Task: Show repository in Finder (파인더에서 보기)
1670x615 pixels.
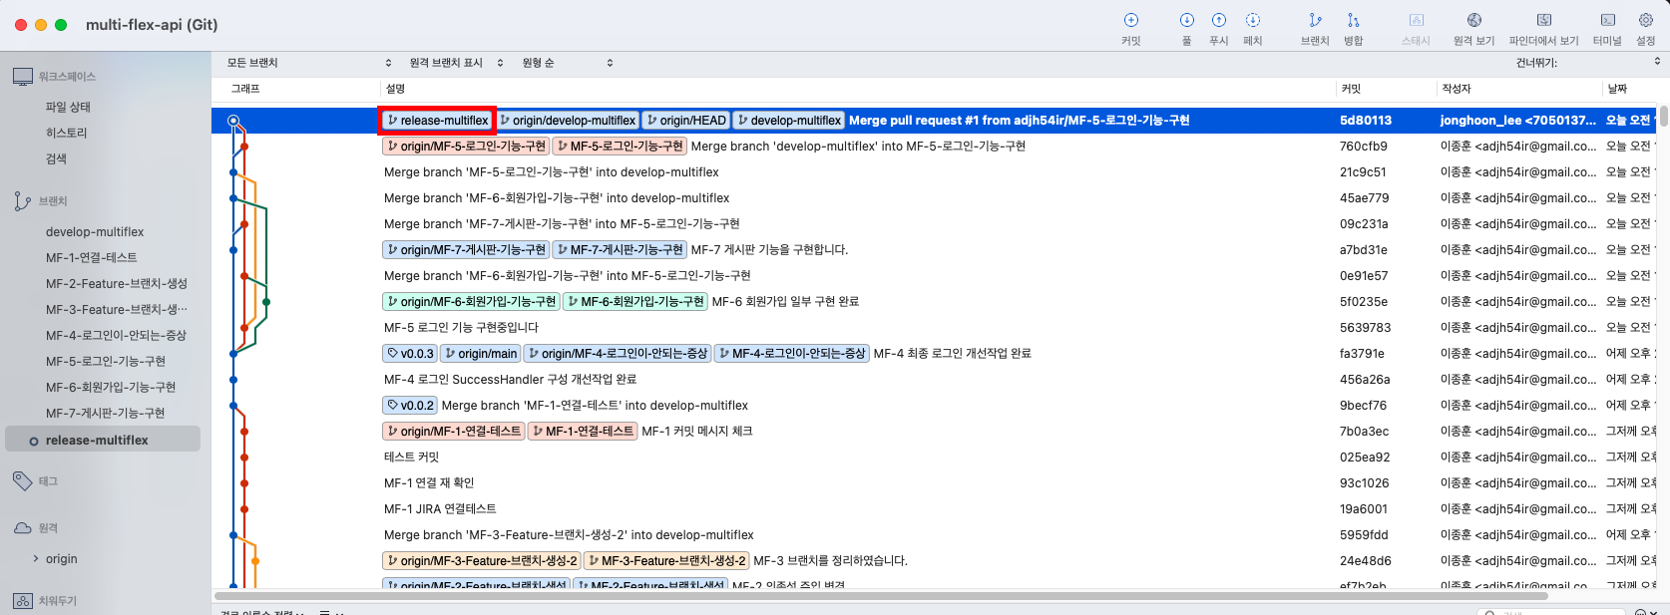Action: click(x=1543, y=20)
